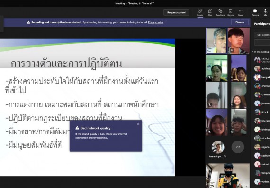Select the highlighted active speaker's video tile
The width and height of the screenshot is (270, 188).
pyautogui.click(x=216, y=41)
